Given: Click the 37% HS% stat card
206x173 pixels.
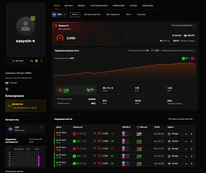Looking at the screenshot, I should click(x=115, y=102).
